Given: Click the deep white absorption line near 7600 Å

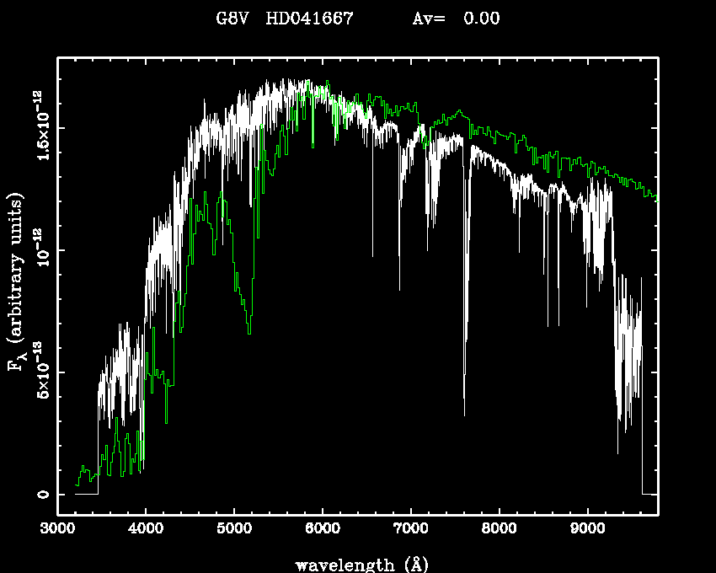Looking at the screenshot, I should pyautogui.click(x=464, y=413).
